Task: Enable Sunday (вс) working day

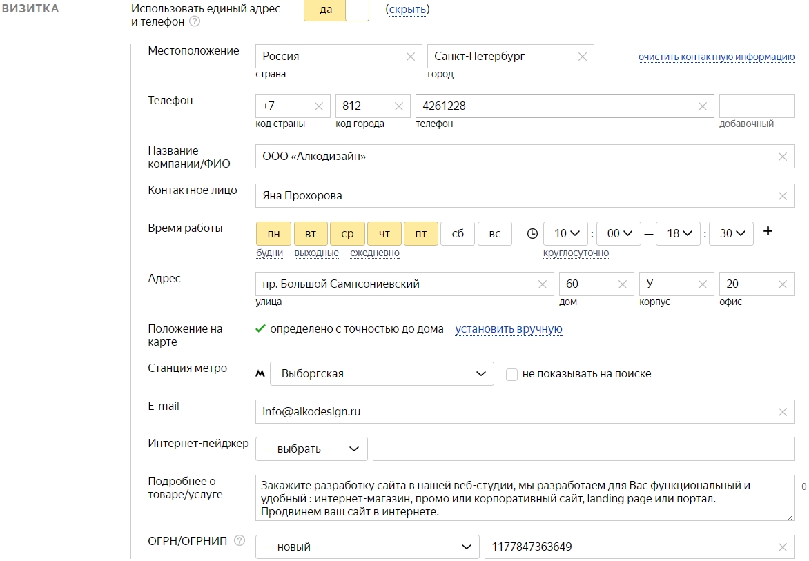Action: [495, 234]
